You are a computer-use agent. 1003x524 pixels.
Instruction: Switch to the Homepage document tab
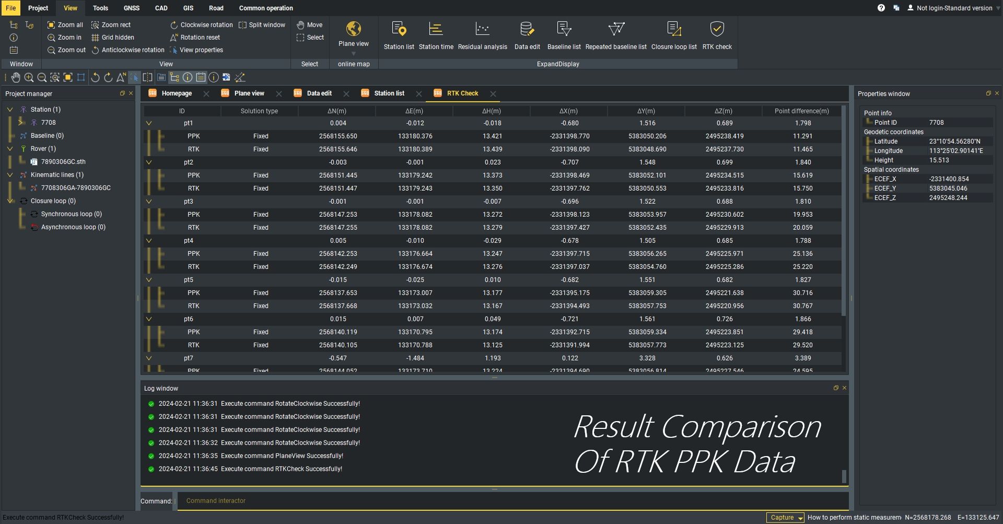tap(177, 94)
